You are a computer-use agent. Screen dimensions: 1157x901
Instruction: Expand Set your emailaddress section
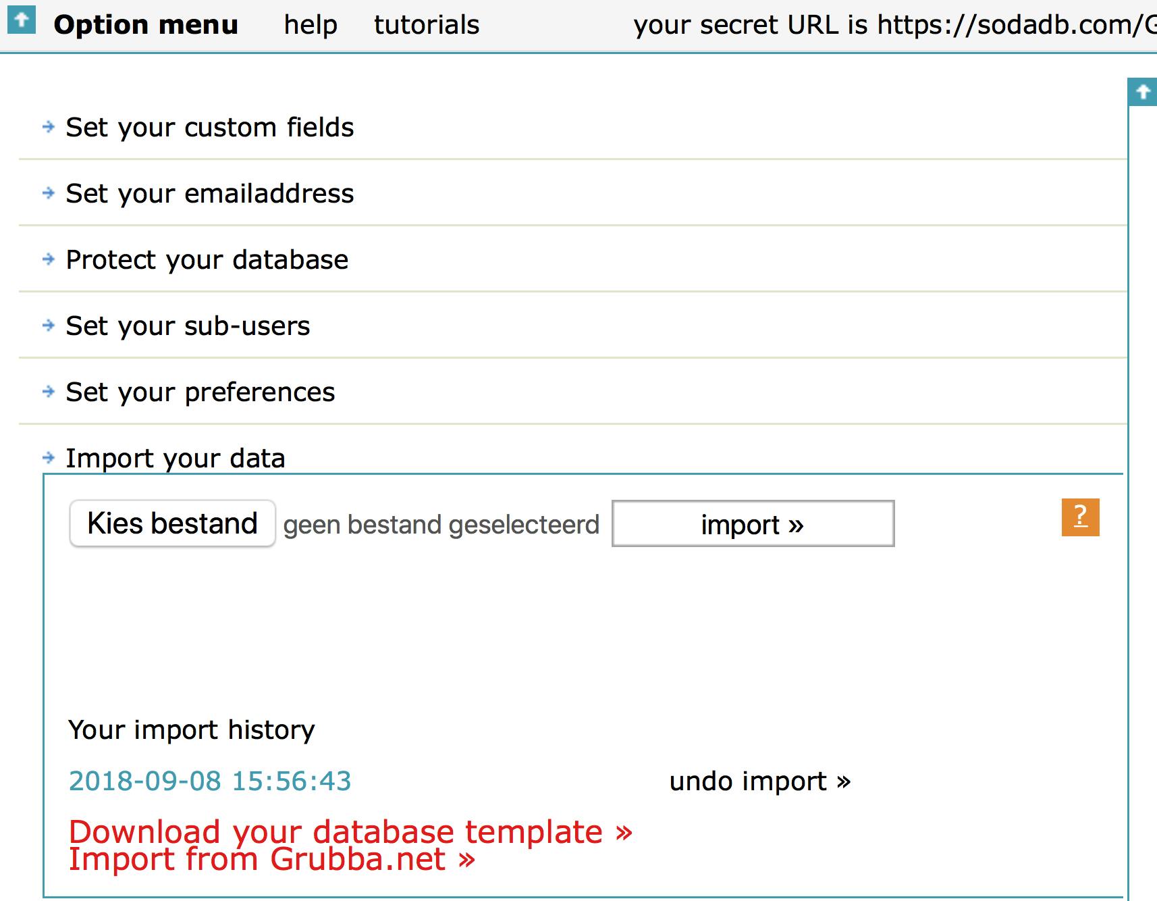point(209,194)
